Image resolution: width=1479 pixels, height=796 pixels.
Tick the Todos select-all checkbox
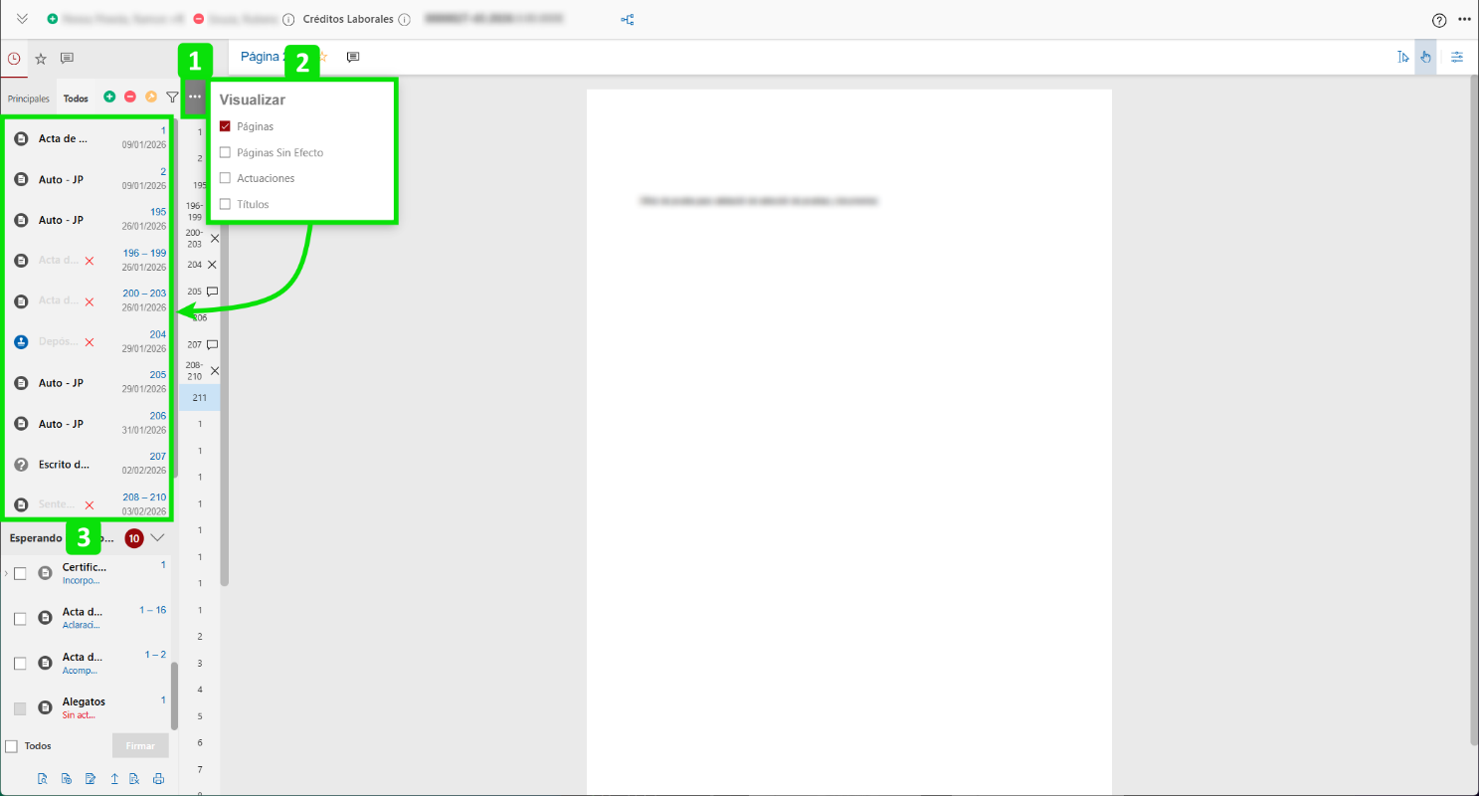[x=12, y=746]
